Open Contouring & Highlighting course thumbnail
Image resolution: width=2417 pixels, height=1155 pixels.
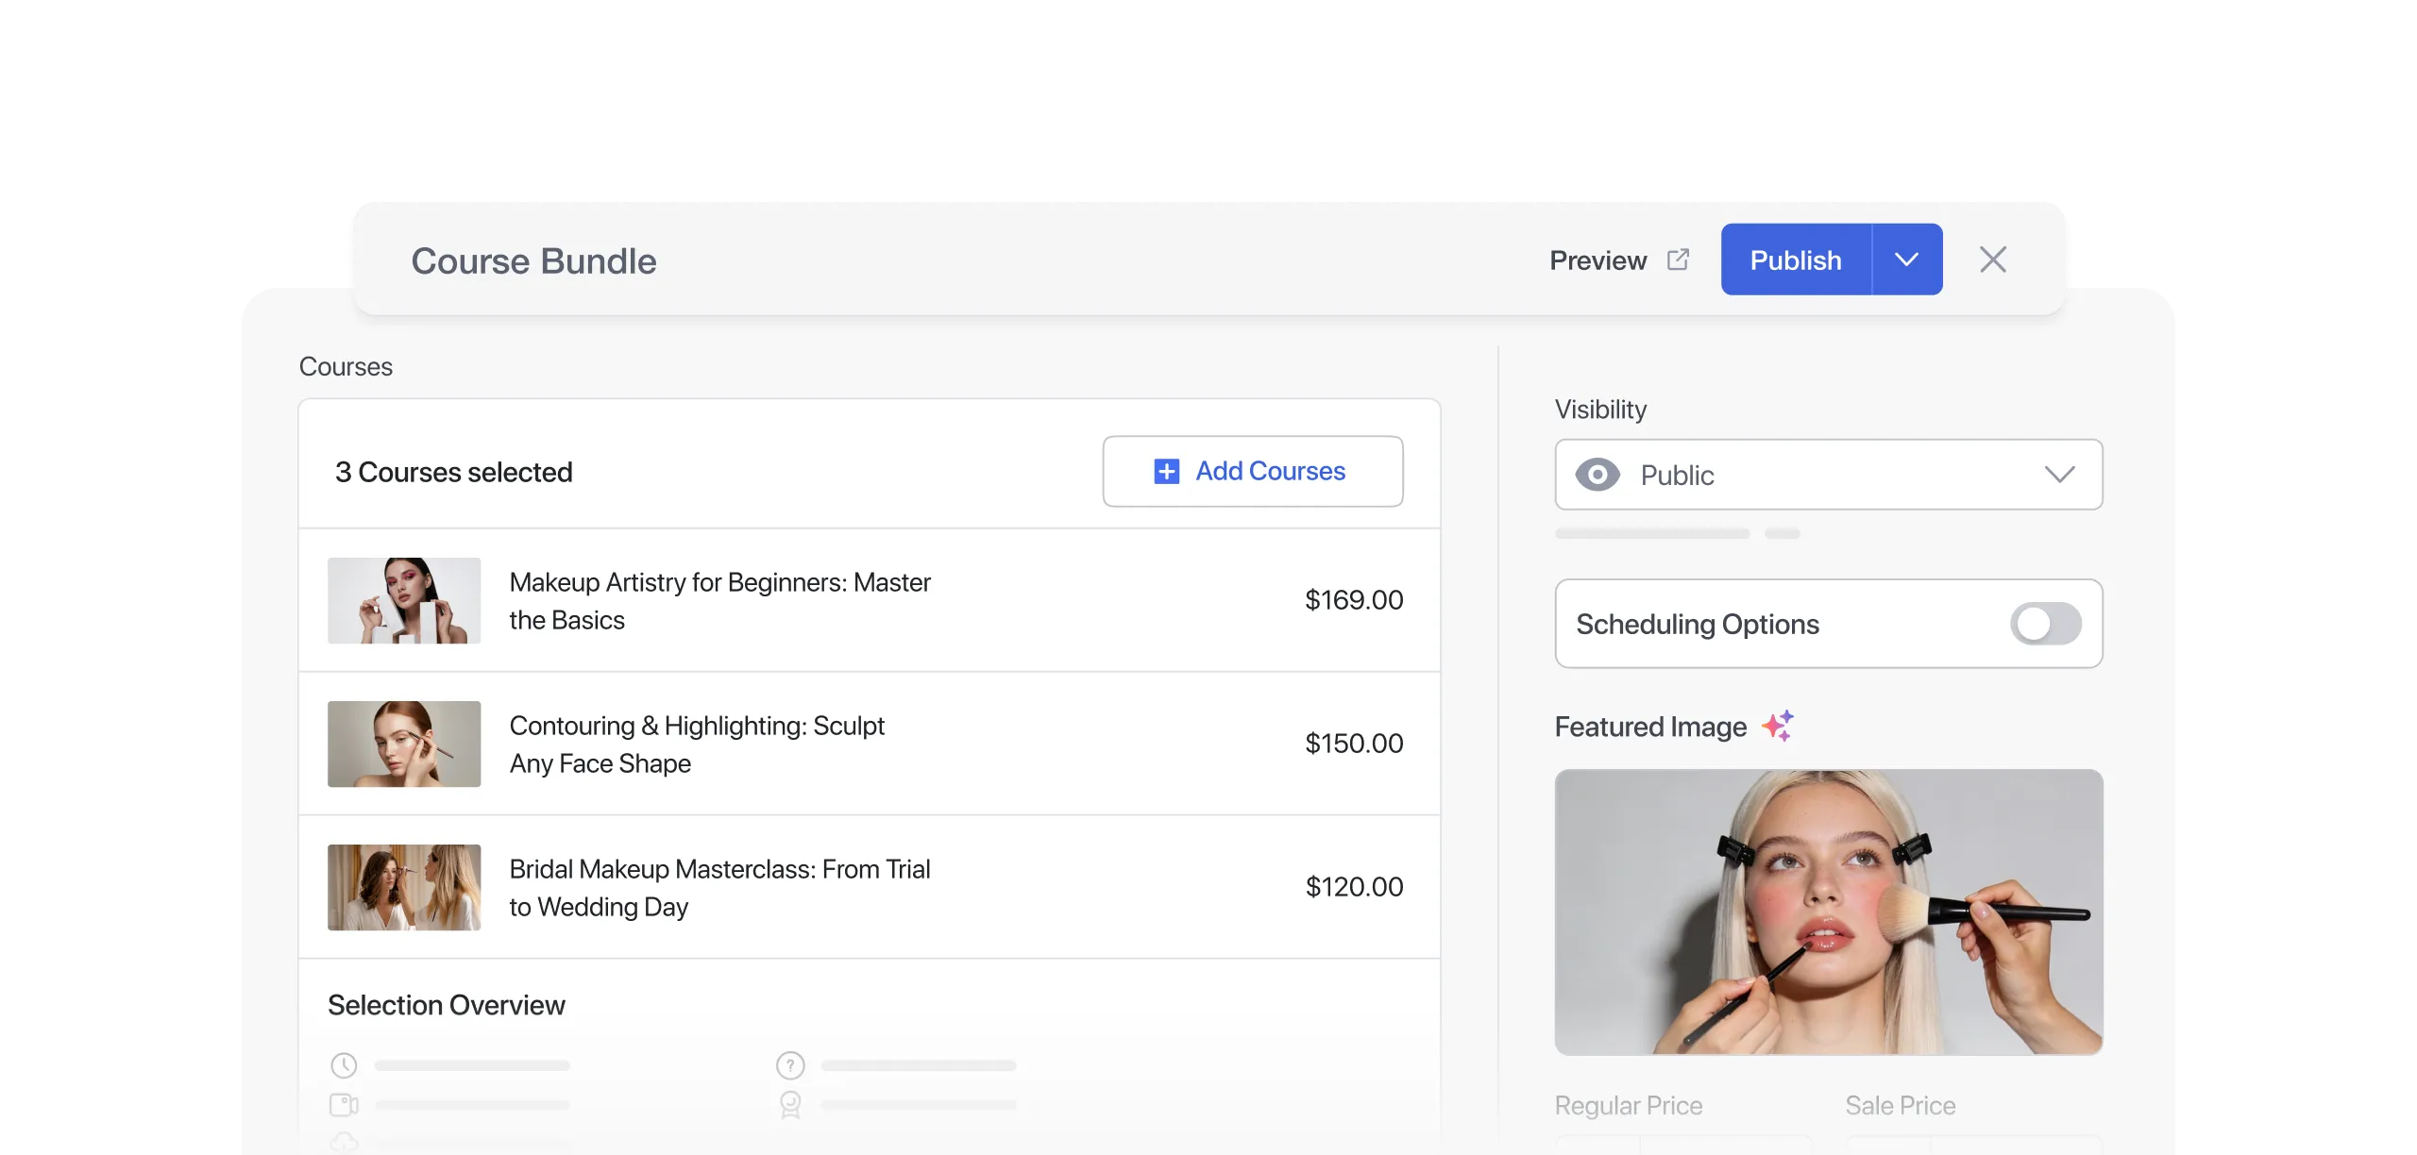404,745
